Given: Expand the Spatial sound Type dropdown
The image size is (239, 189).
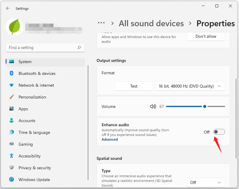Looking at the screenshot, I should pyautogui.click(x=206, y=183).
